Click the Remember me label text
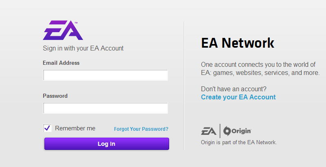 pyautogui.click(x=75, y=128)
